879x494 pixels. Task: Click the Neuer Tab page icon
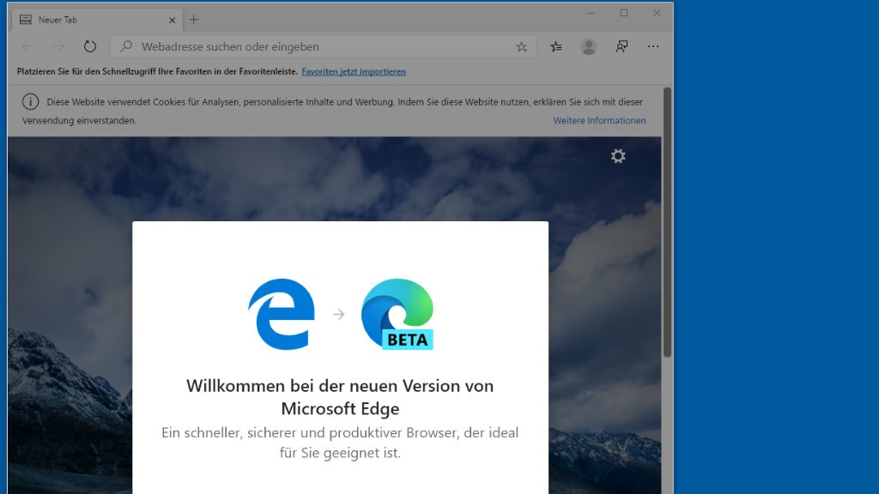[25, 20]
